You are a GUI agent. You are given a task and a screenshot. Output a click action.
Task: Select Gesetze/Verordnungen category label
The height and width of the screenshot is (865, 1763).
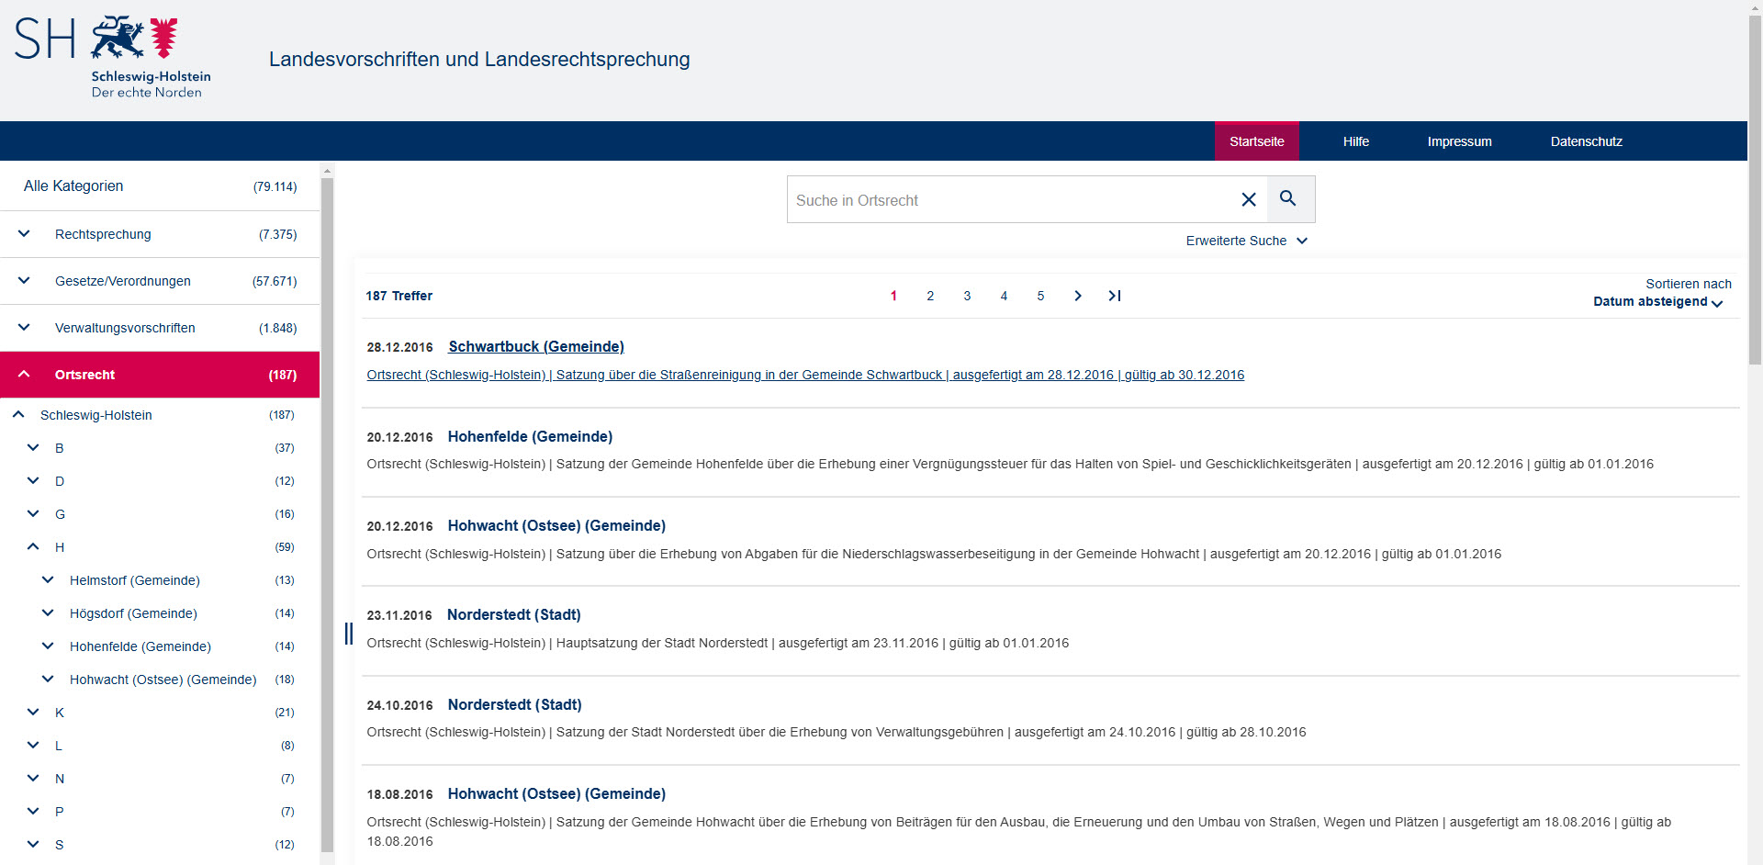coord(123,281)
